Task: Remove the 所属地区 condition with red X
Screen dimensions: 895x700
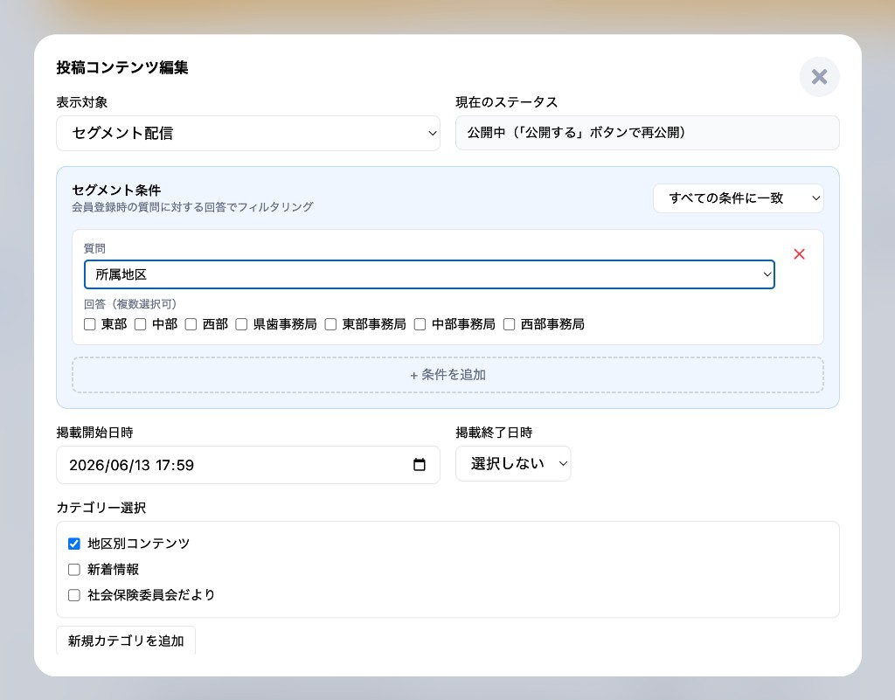Action: [x=799, y=254]
